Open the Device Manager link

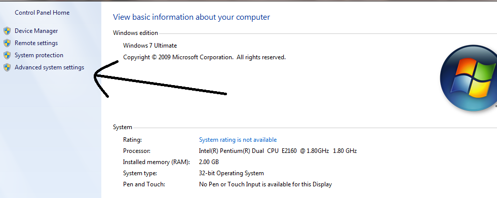[36, 31]
